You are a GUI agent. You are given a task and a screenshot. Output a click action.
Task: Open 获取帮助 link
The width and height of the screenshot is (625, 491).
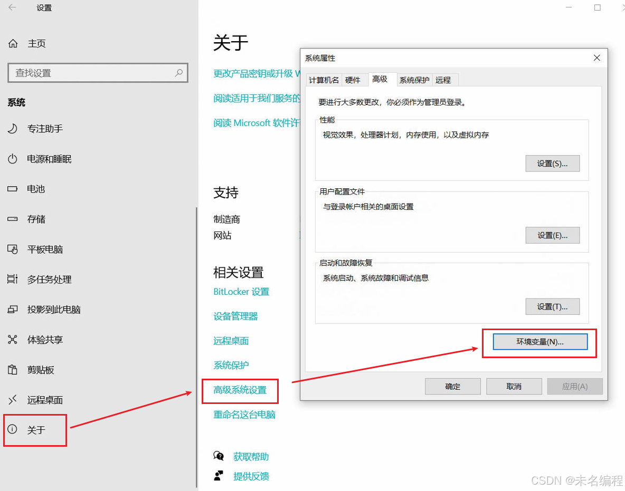pos(251,456)
